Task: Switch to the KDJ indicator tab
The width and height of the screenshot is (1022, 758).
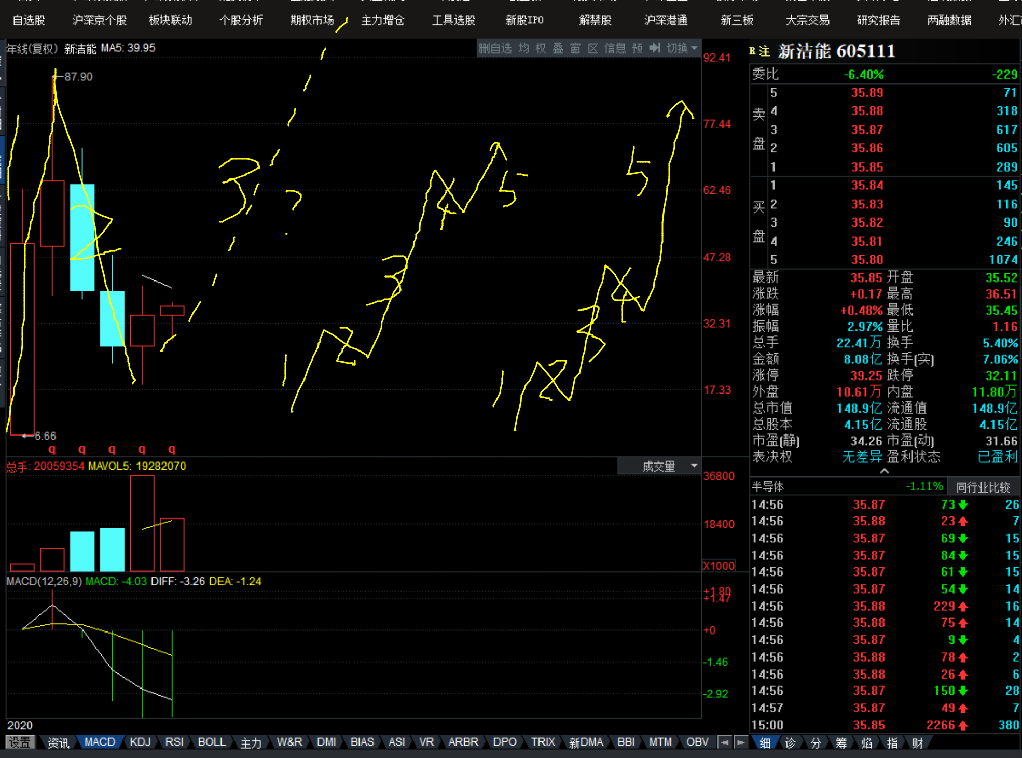Action: tap(140, 742)
